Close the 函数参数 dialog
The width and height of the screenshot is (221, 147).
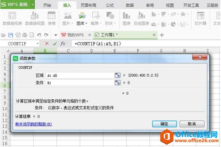pyautogui.click(x=200, y=57)
